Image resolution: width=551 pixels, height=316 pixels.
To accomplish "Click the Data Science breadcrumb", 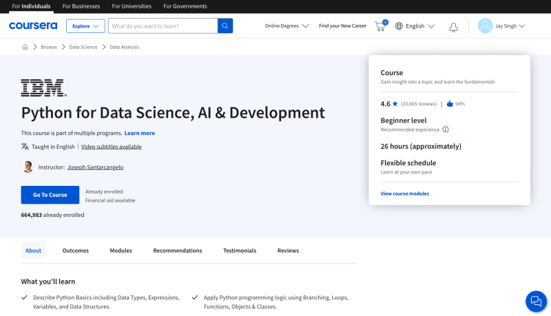I will click(83, 47).
